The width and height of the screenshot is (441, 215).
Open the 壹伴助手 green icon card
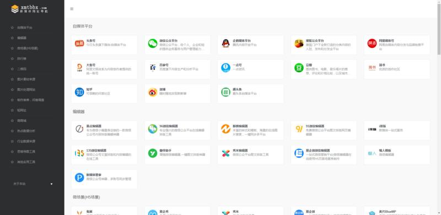click(178, 155)
